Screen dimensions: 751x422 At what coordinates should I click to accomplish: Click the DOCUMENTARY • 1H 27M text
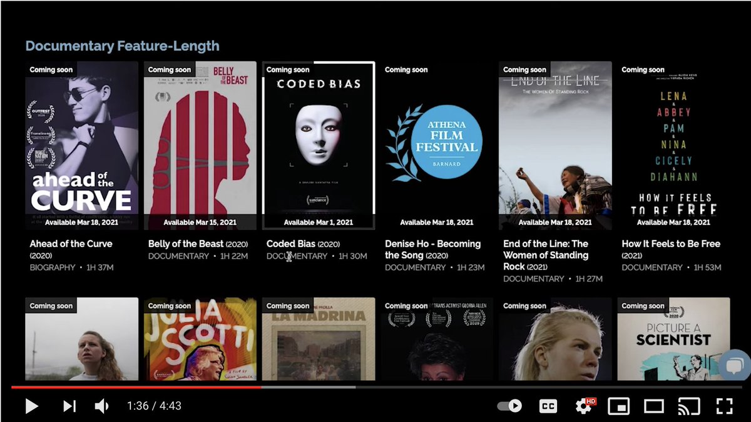pos(553,279)
